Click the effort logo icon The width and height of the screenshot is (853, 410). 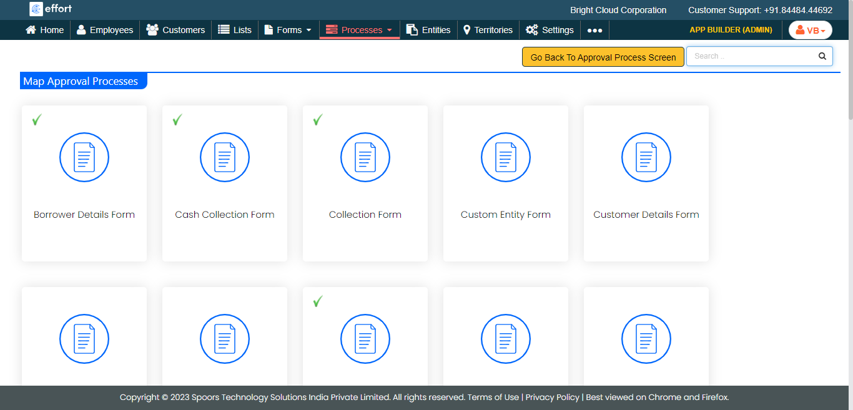point(36,9)
